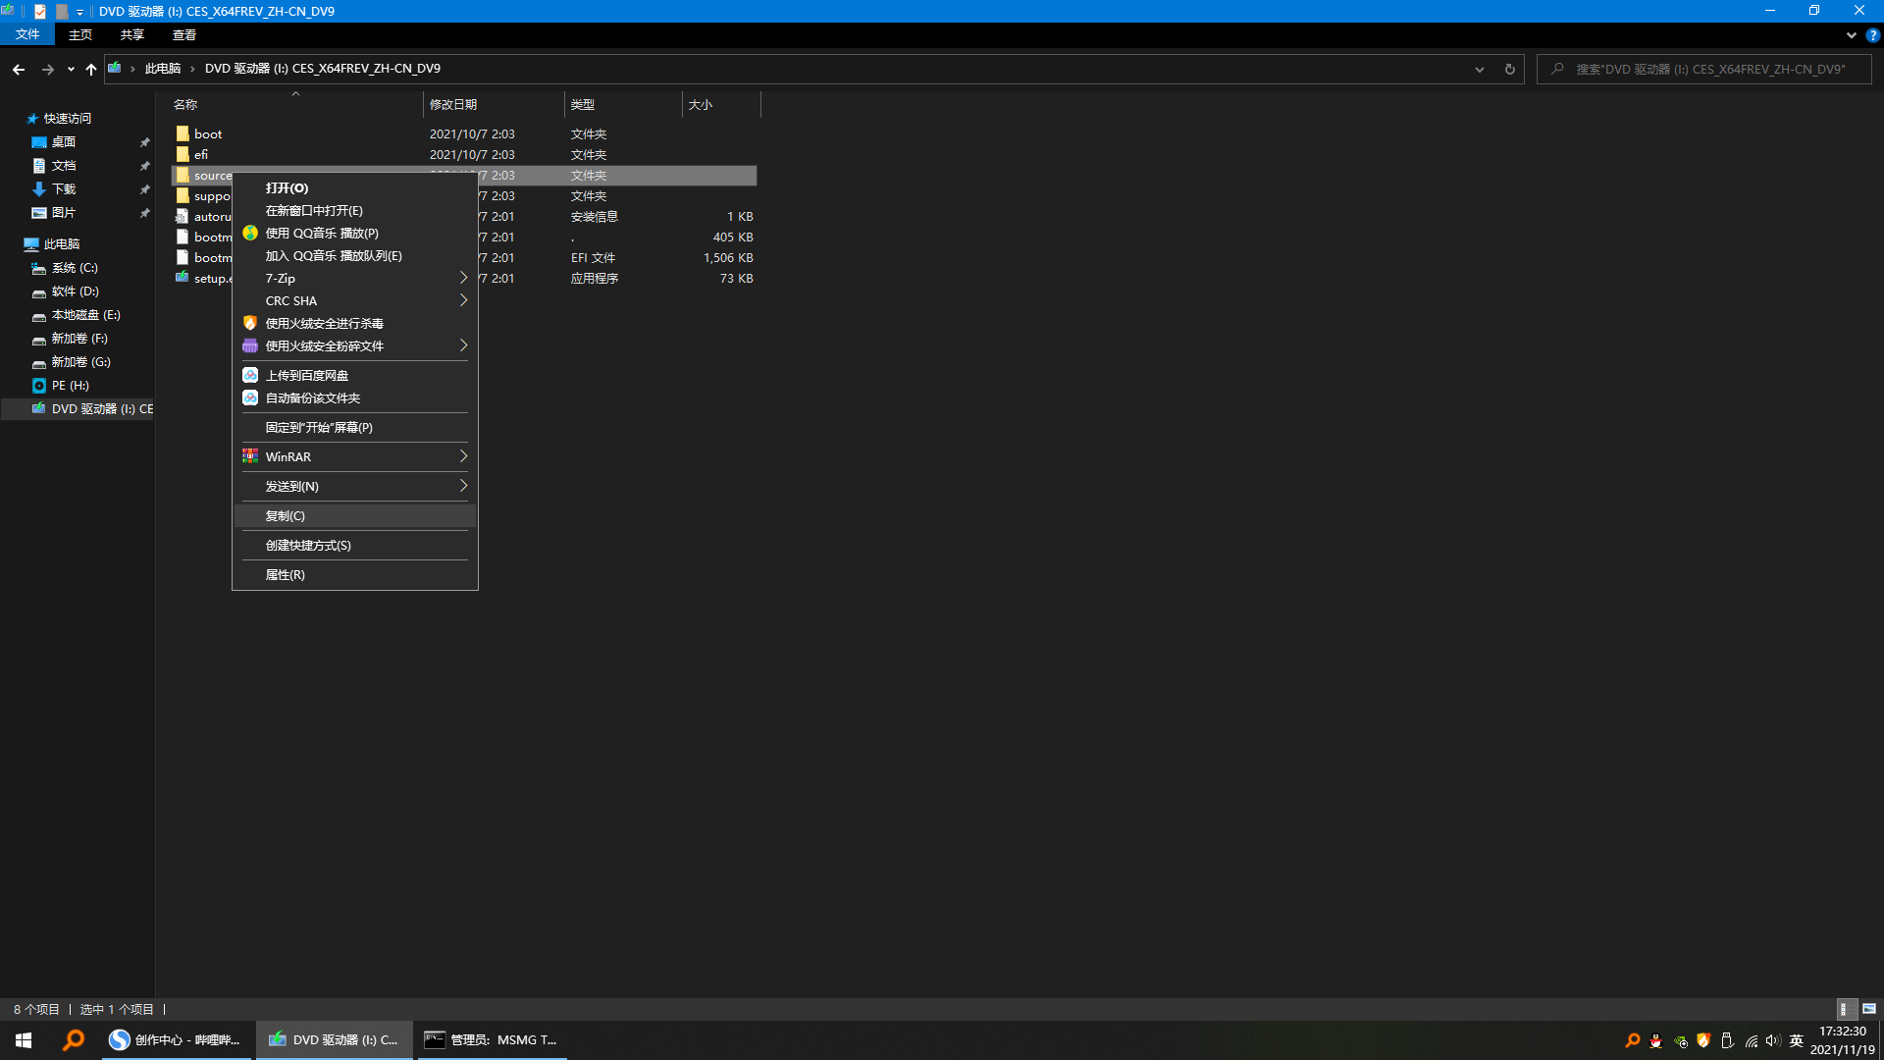Open PE (H:) drive
Image resolution: width=1884 pixels, height=1060 pixels.
tap(70, 386)
